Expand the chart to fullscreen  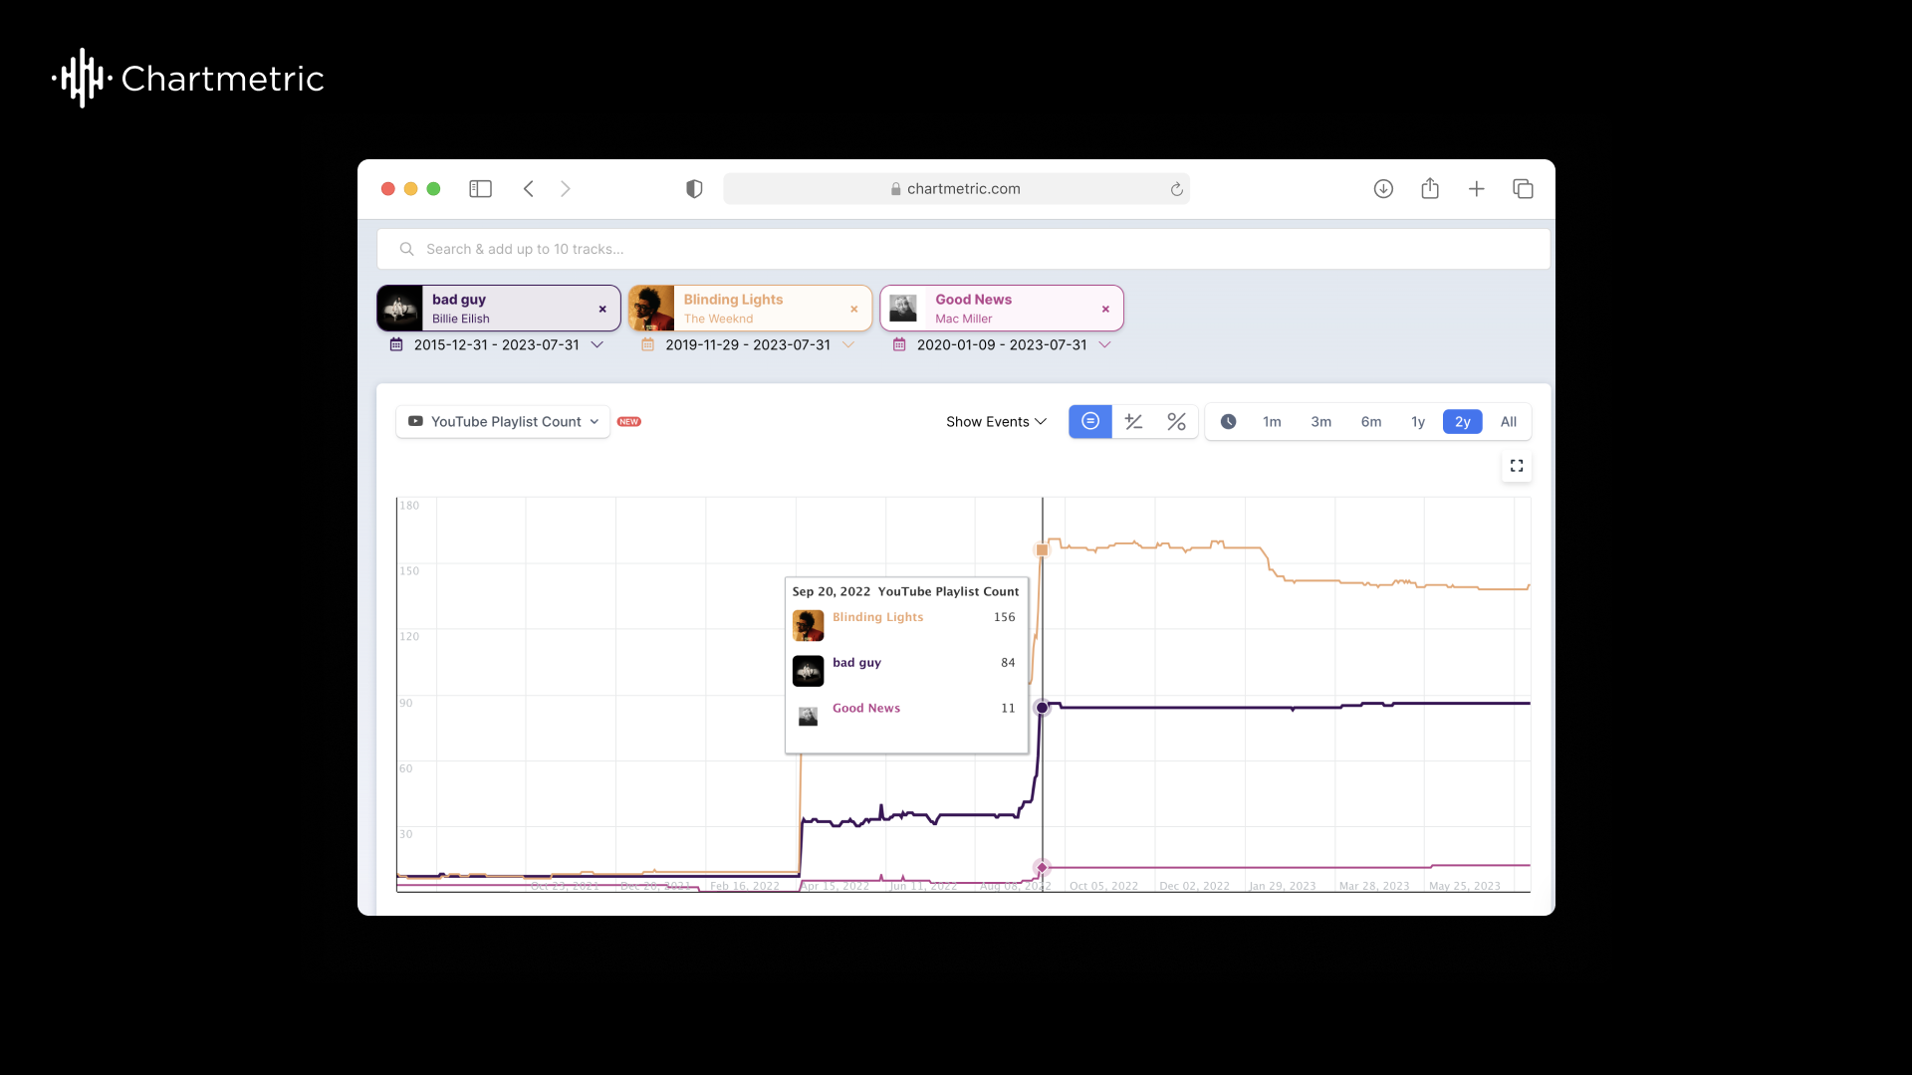tap(1517, 466)
